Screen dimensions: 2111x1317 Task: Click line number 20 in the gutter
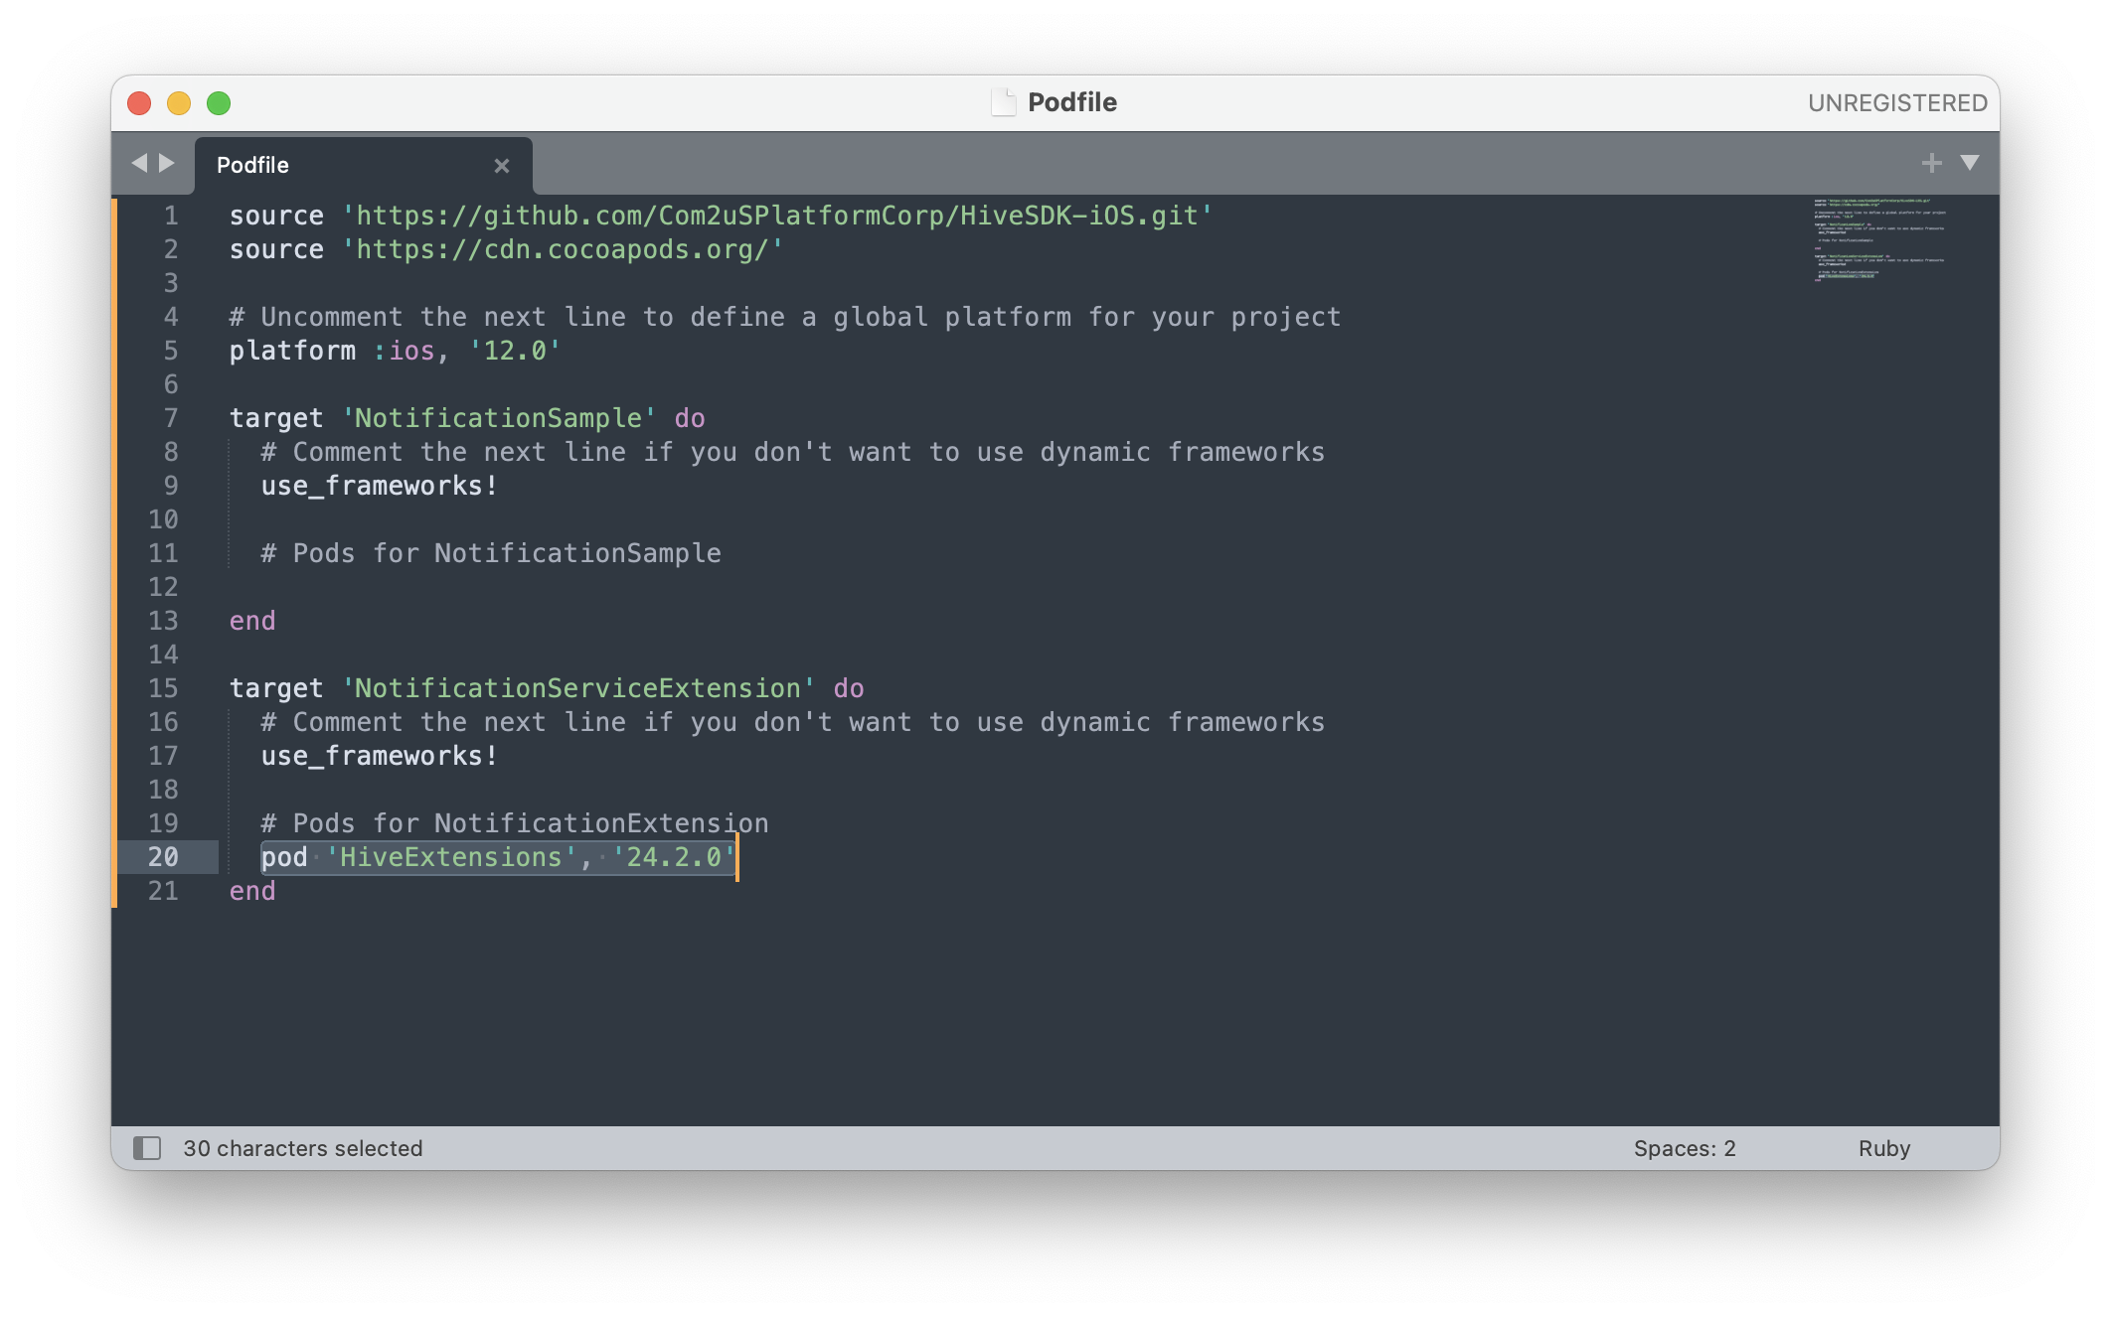coord(163,857)
